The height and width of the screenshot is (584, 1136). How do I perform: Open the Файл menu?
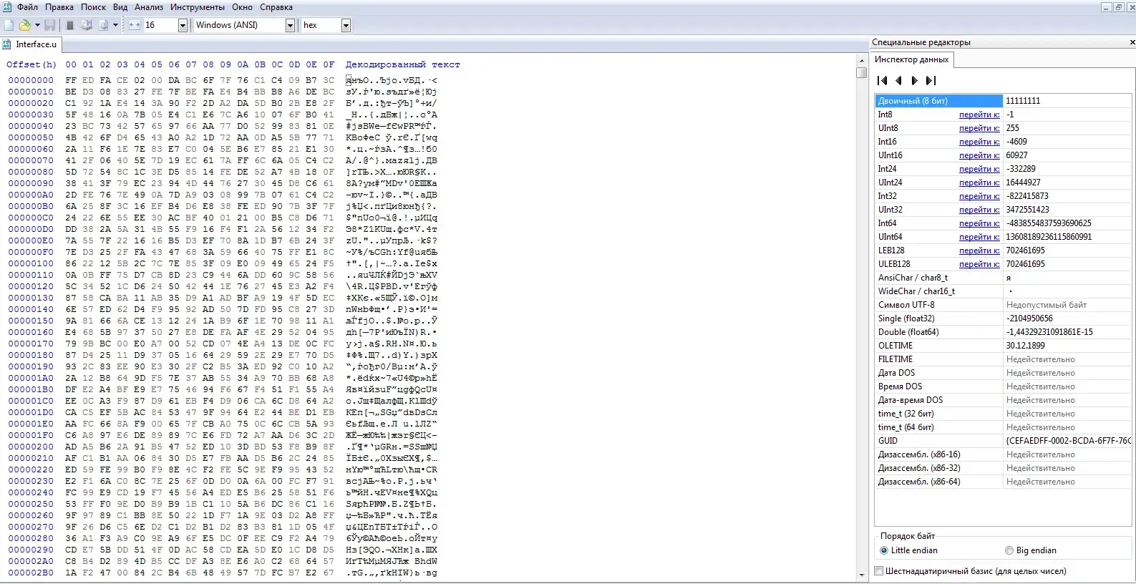pos(28,7)
